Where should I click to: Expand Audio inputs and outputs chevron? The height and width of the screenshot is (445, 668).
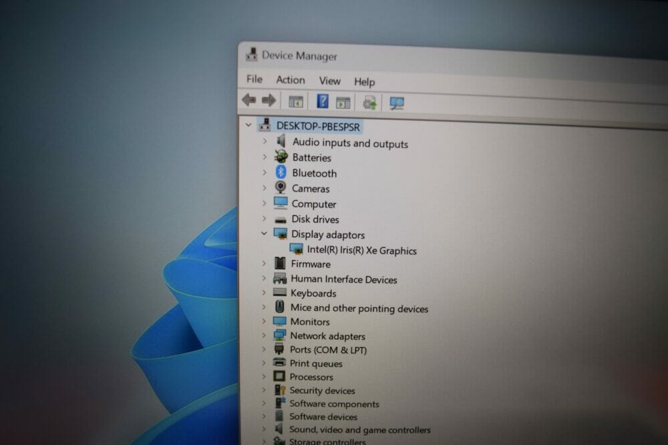point(265,141)
